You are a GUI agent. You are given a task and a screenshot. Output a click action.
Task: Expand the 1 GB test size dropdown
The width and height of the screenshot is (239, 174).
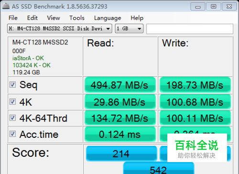129,29
